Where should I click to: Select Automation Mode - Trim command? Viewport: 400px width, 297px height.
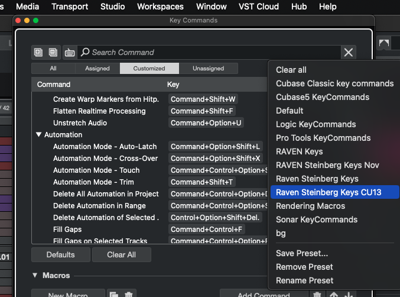coord(93,182)
